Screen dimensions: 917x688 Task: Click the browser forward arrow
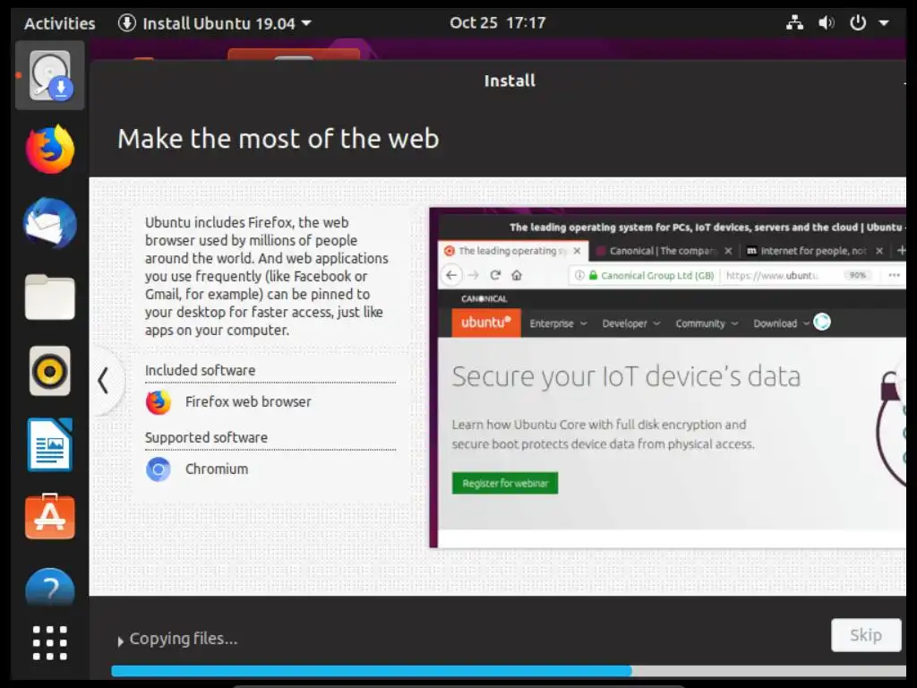[474, 275]
